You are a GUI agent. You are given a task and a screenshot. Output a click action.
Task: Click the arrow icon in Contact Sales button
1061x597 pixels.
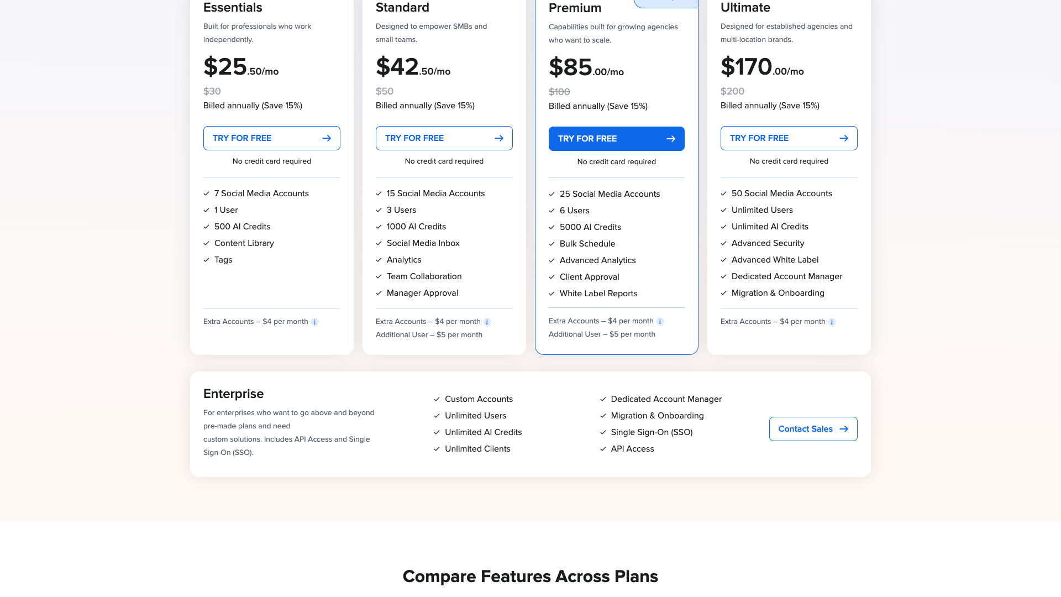tap(843, 429)
